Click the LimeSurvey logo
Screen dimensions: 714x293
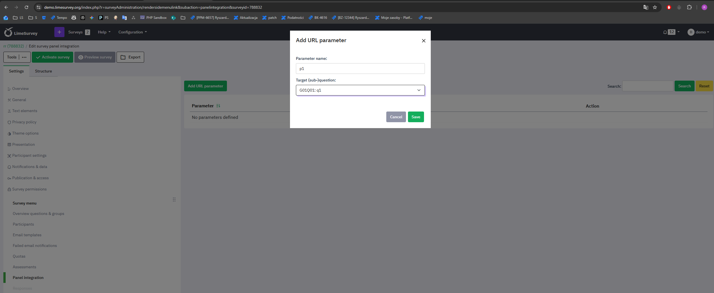[x=21, y=33]
